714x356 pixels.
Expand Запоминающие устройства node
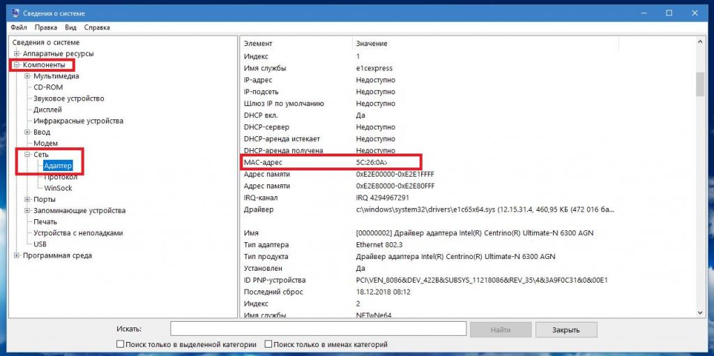coord(27,211)
